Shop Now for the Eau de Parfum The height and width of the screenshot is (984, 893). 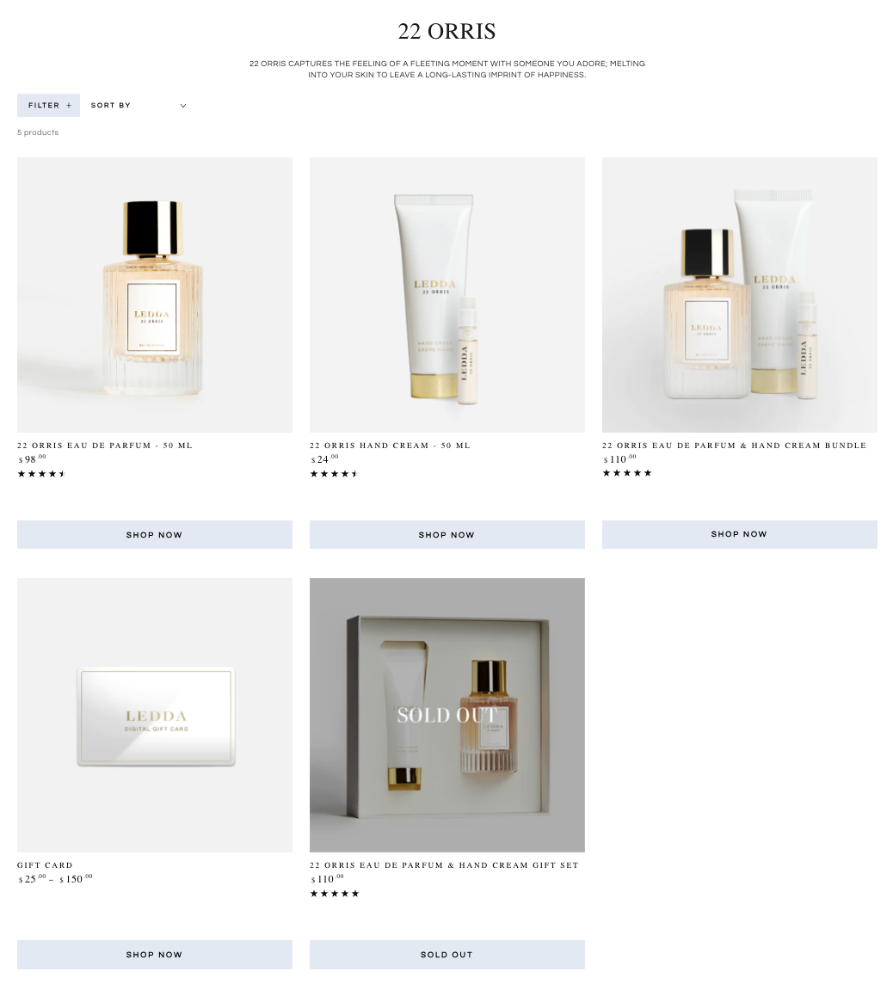[x=154, y=535]
